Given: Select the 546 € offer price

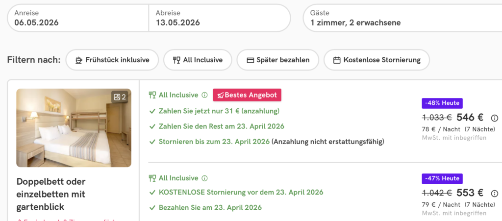Looking at the screenshot, I should (470, 118).
